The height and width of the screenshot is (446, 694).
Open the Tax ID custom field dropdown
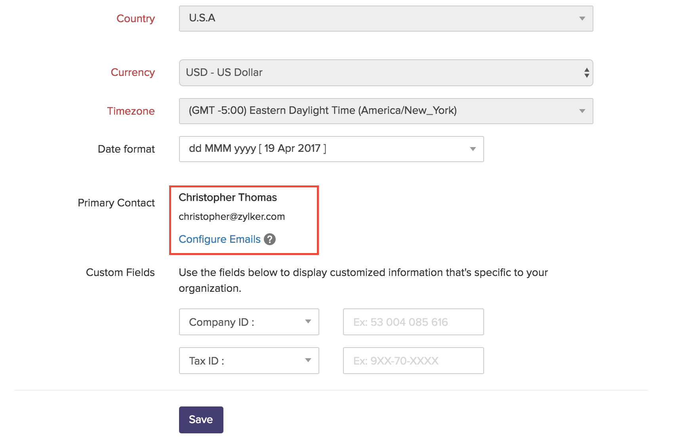(x=249, y=361)
